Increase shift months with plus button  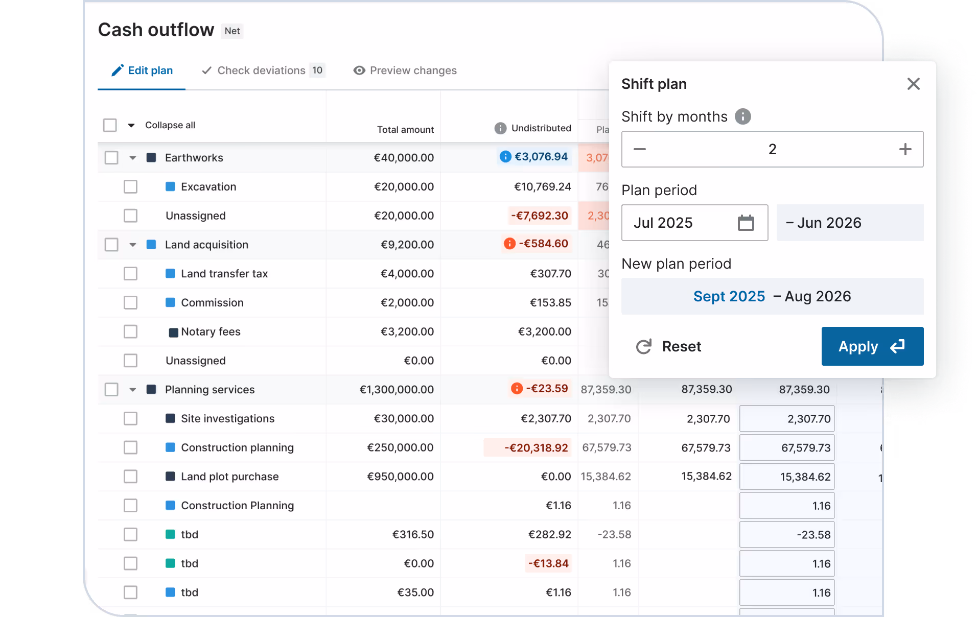[x=905, y=149]
